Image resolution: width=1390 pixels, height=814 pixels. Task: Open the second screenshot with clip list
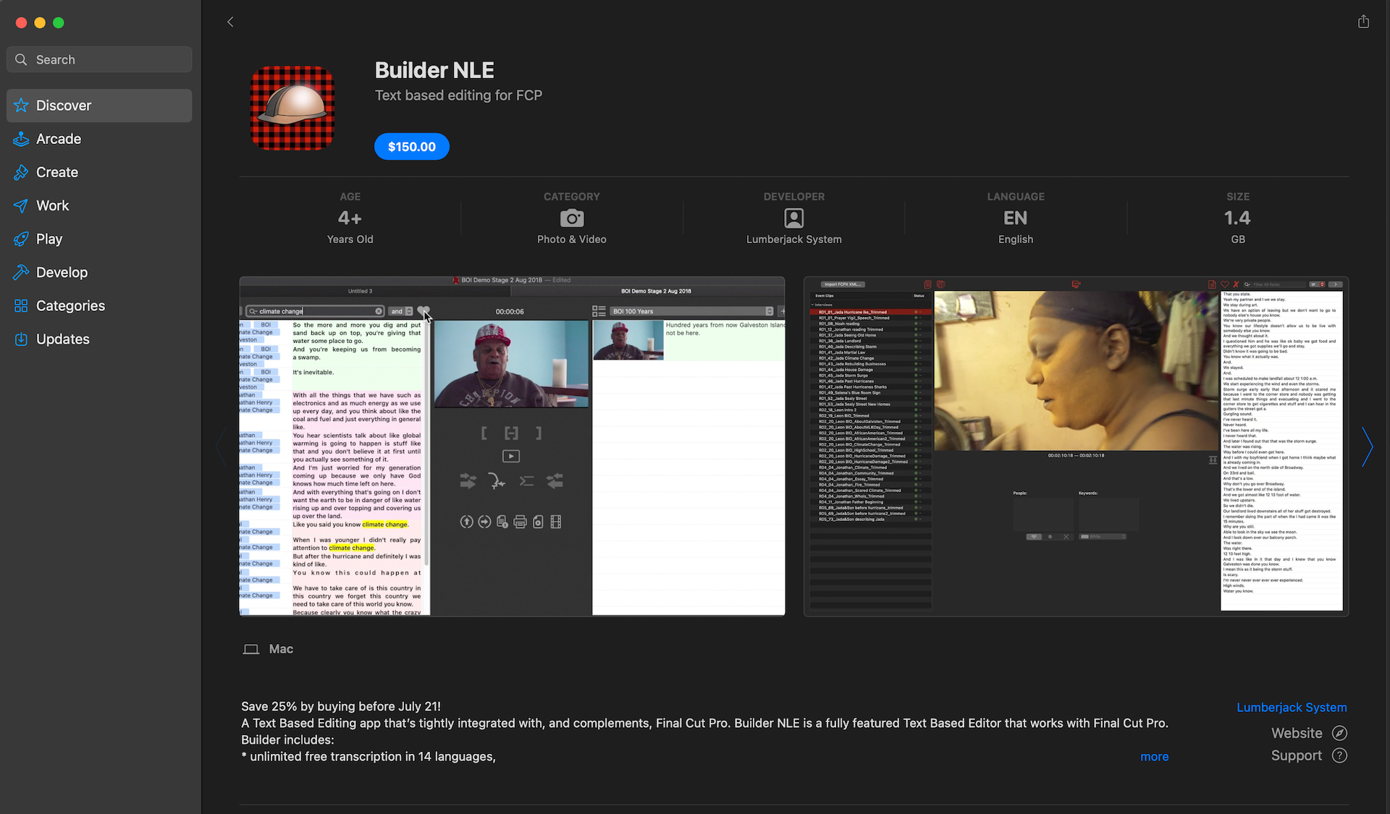click(x=1075, y=446)
